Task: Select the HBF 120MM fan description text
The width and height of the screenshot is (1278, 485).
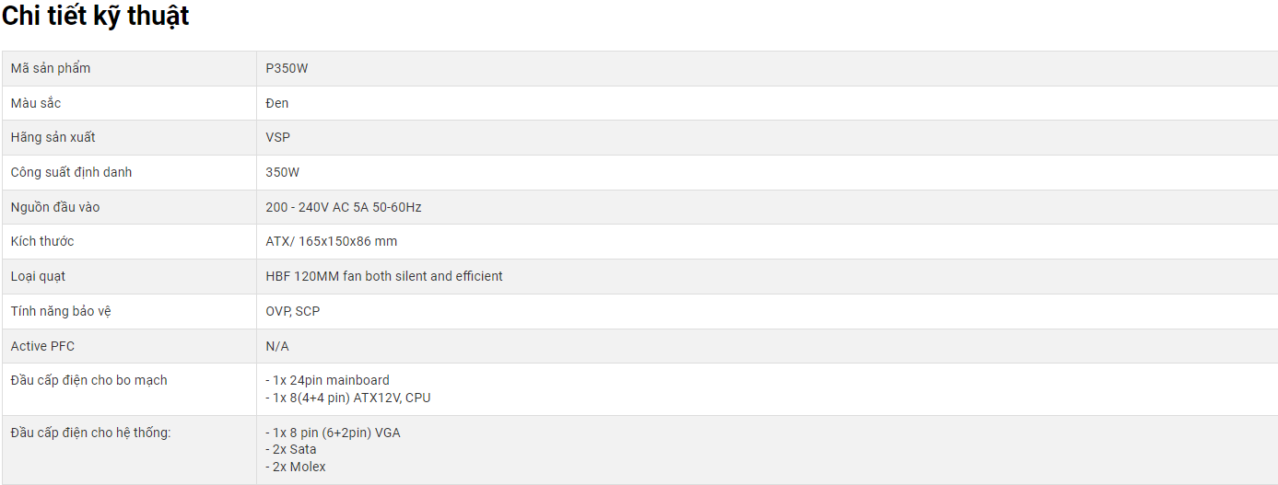Action: [384, 276]
